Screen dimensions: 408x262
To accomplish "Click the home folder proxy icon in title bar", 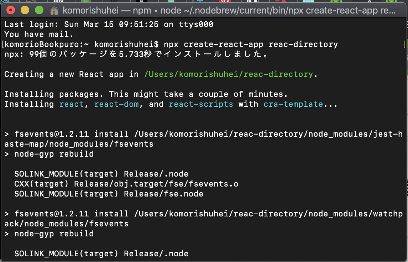I will [x=54, y=10].
